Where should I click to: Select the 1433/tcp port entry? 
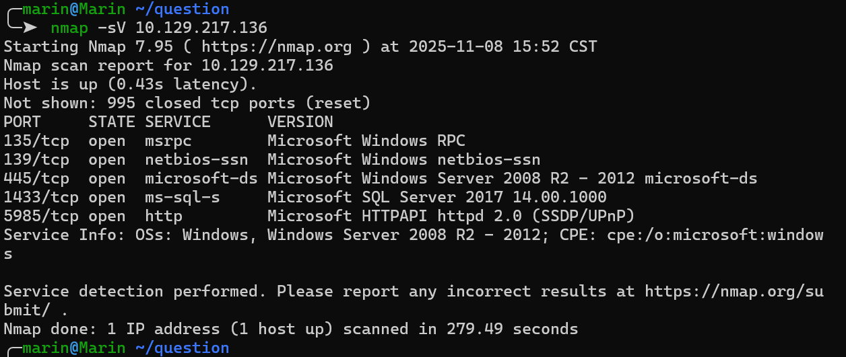(40, 198)
